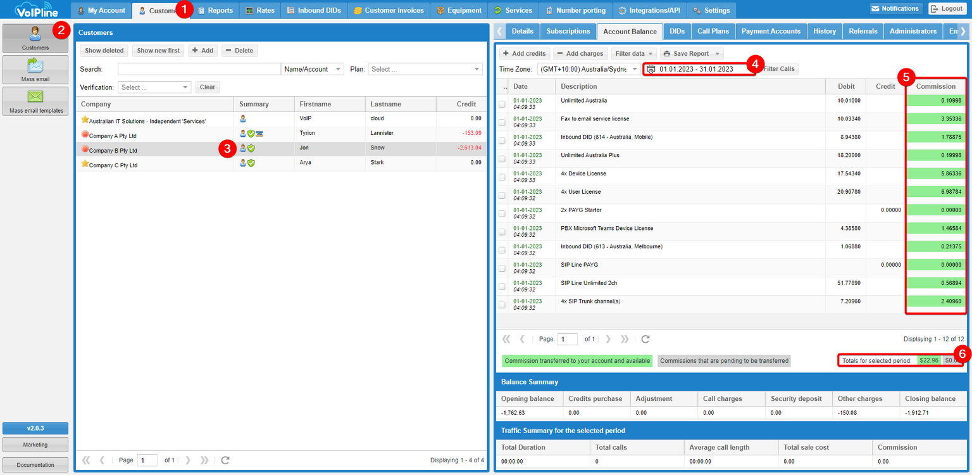Select the Company C Pty Ltd row

click(282, 163)
